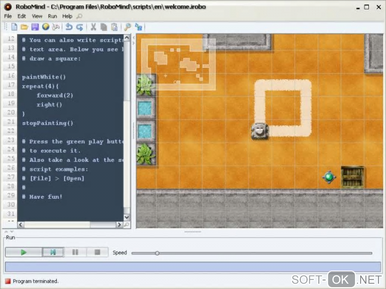386x289 pixels.
Task: Open the File menu
Action: click(8, 16)
